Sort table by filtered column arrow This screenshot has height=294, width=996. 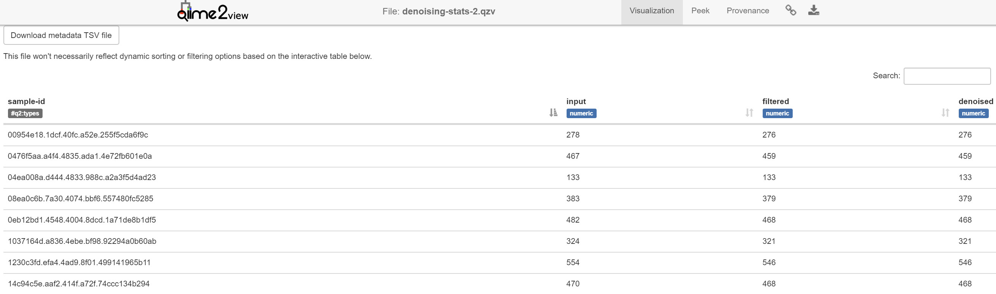click(x=945, y=112)
